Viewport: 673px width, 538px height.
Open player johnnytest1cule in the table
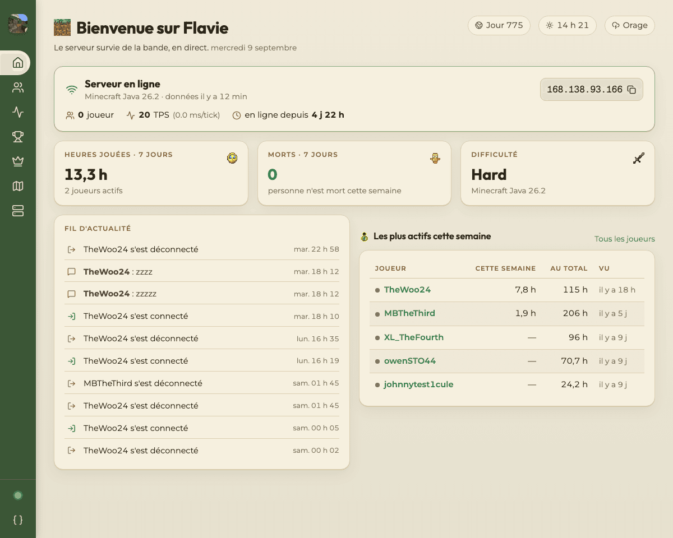(x=419, y=384)
